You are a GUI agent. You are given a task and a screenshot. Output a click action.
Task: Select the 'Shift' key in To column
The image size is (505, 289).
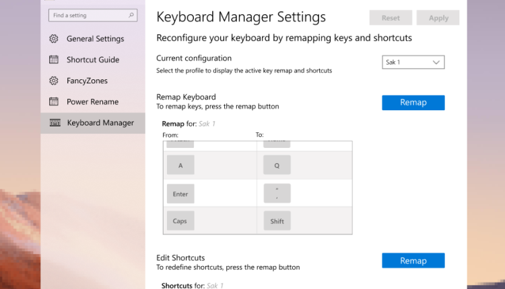[277, 221]
